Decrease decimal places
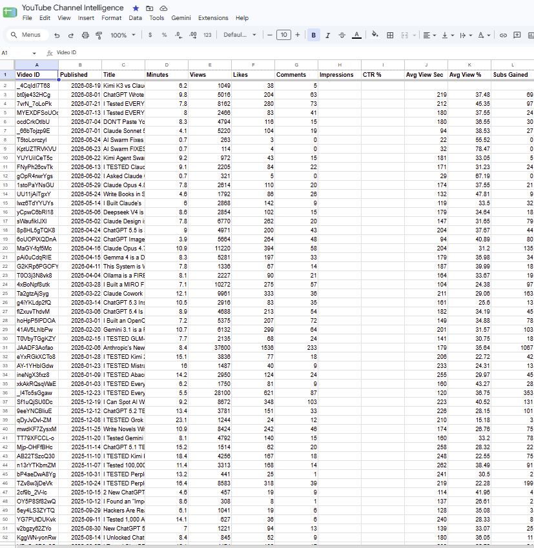The width and height of the screenshot is (534, 548). point(178,35)
